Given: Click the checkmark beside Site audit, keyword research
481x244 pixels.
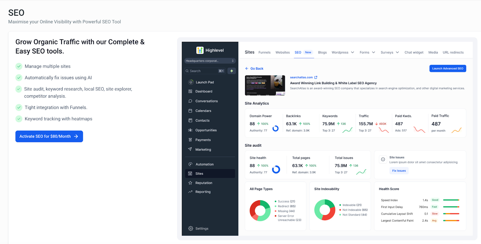Looking at the screenshot, I should coord(19,89).
